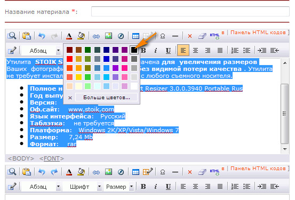The height and width of the screenshot is (200, 295).
Task: Click the red X icon in upper editor toolbar
Action: [190, 36]
